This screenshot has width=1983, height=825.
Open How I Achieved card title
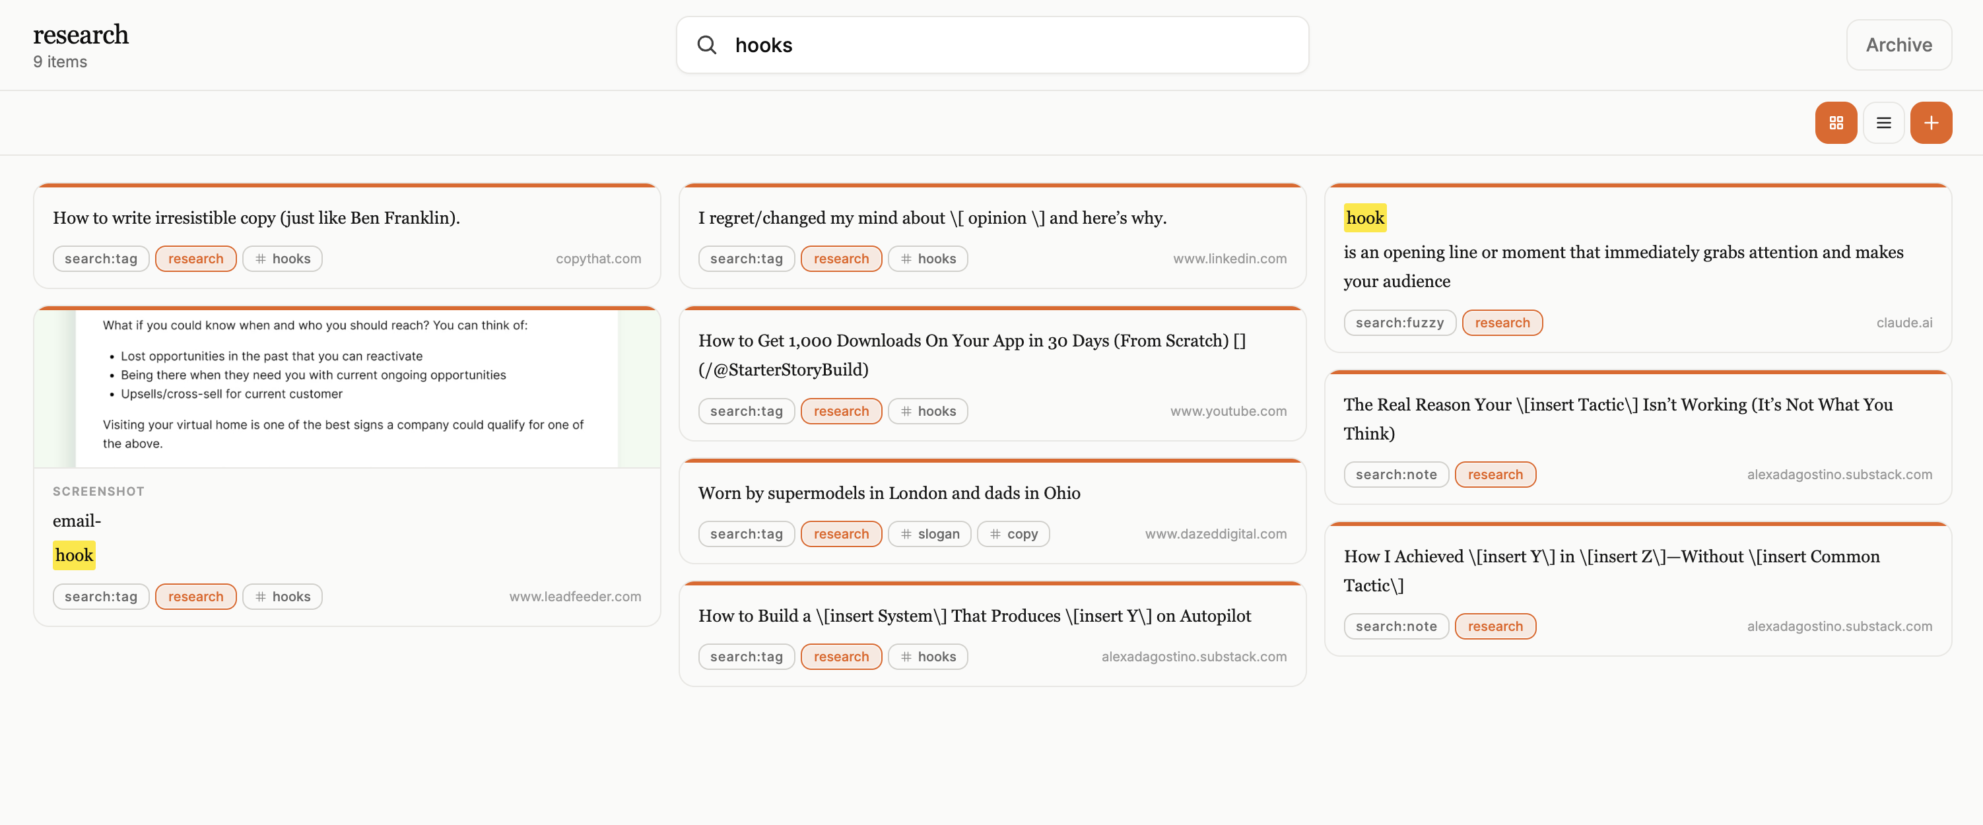[1611, 570]
